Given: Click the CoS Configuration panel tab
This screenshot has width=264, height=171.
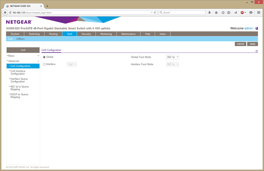Looking at the screenshot, I should [51, 50].
